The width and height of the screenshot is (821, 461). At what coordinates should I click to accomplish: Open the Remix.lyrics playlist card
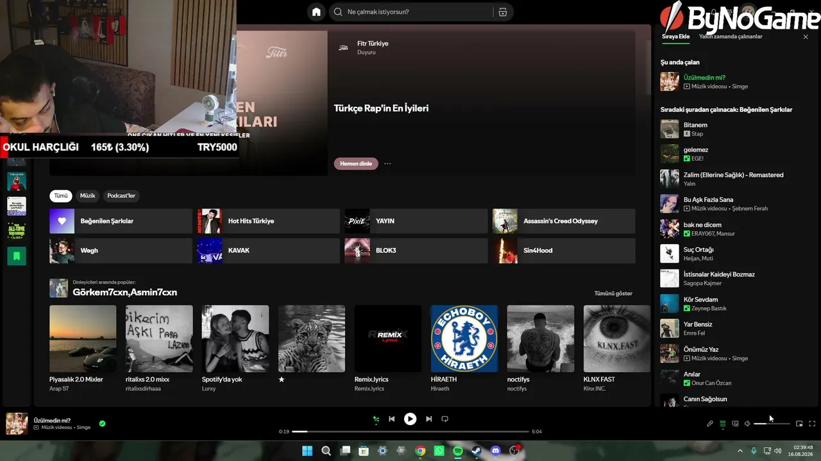pos(388,349)
